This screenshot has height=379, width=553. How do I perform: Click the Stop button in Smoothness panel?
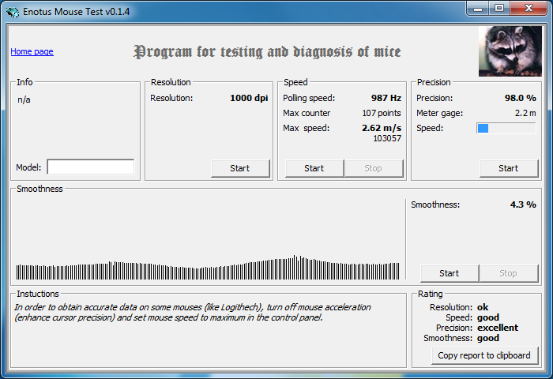pyautogui.click(x=509, y=273)
